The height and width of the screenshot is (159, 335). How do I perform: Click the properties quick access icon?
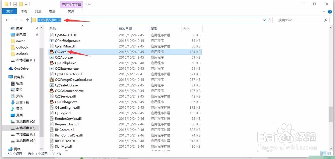[x=15, y=4]
